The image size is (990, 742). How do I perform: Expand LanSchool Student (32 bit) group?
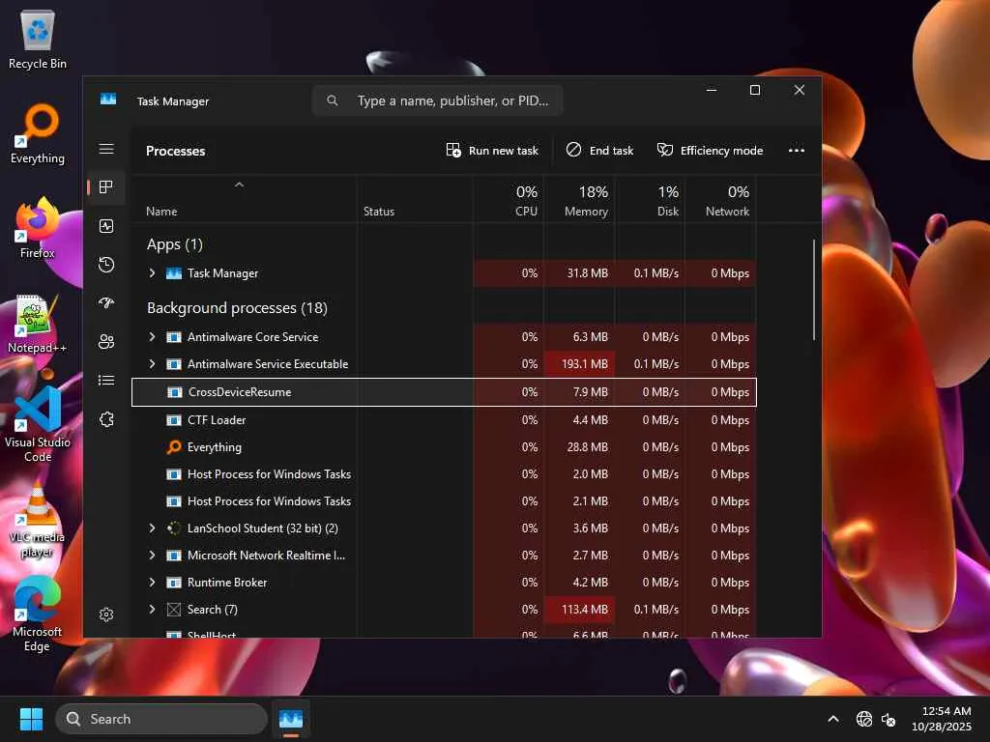click(x=152, y=528)
